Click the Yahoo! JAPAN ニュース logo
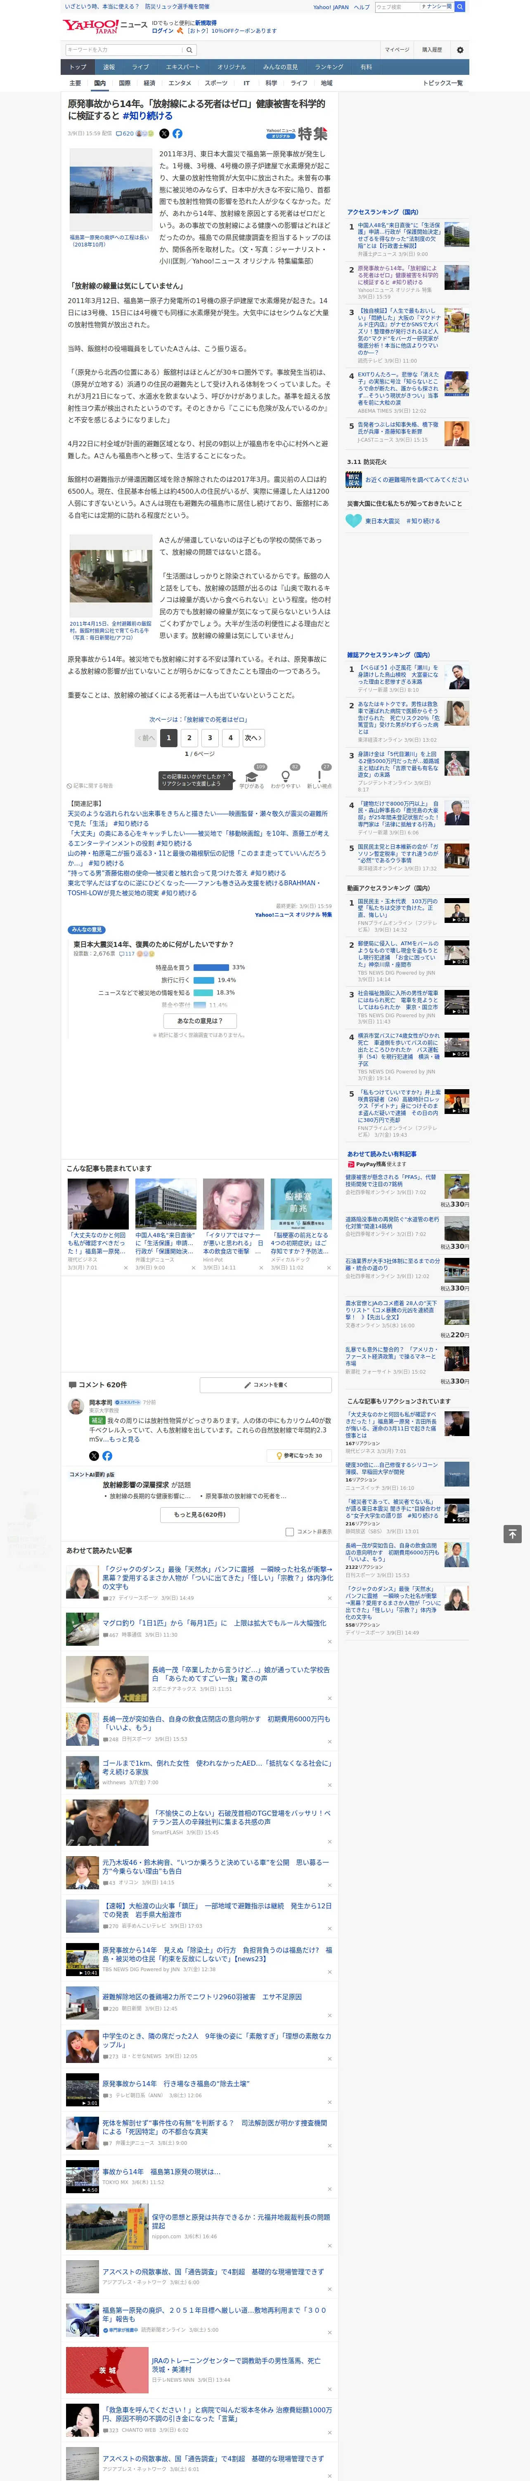 (x=106, y=26)
